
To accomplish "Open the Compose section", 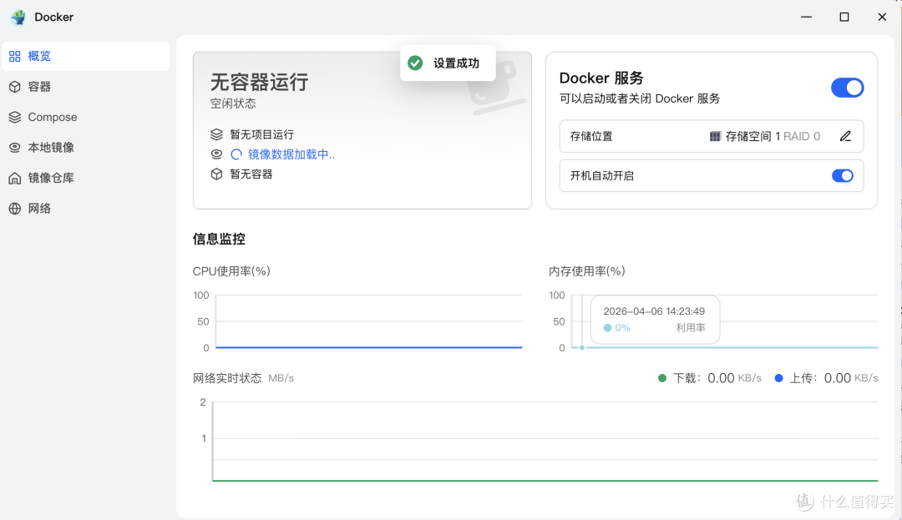I will 86,117.
